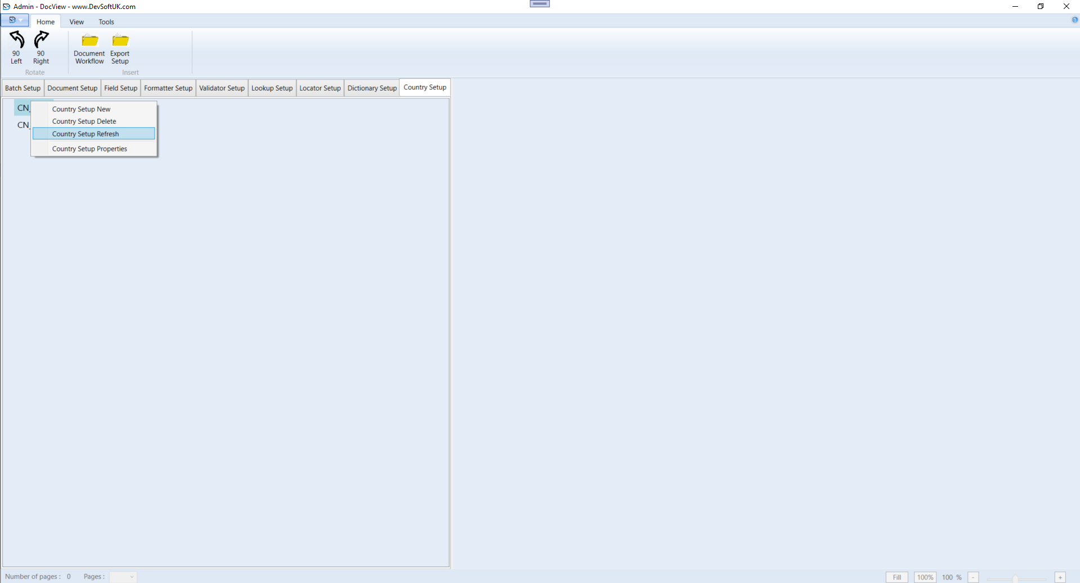
Task: Click the help icon in the top-right corner
Action: [x=1074, y=20]
